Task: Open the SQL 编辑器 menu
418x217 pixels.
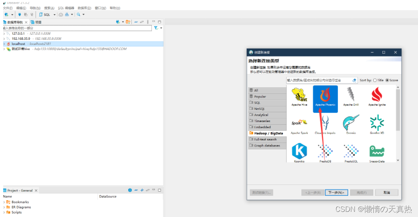Action: click(x=66, y=8)
